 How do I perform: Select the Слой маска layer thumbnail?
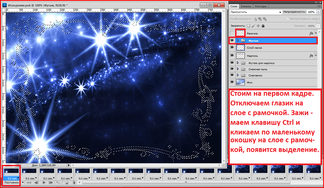coord(240,48)
